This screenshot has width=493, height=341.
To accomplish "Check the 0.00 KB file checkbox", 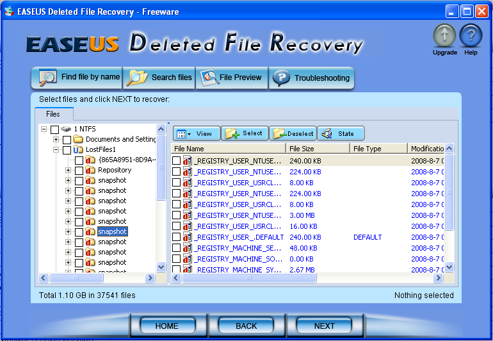I will tap(176, 259).
